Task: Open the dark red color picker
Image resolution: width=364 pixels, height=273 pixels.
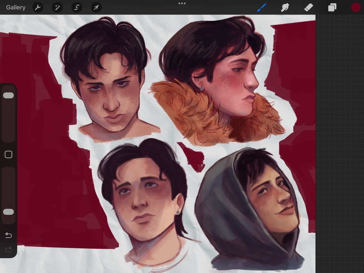Action: 356,7
